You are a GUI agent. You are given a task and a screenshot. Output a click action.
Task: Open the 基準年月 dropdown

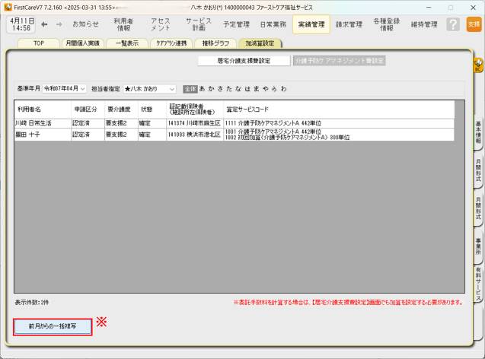pos(65,89)
